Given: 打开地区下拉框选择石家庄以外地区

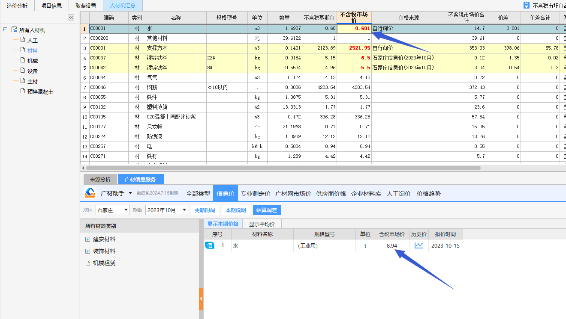Looking at the screenshot, I should tap(127, 210).
